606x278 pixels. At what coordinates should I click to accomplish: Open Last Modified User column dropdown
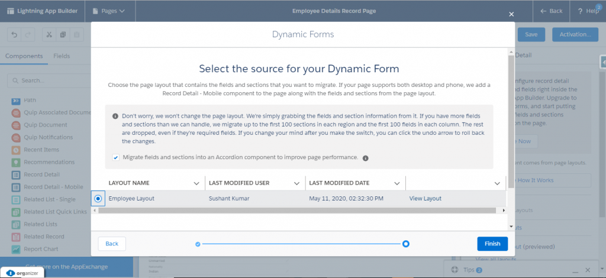297,183
